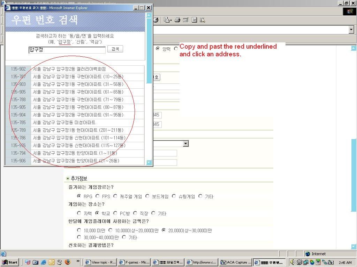
Task: Switch to the View topic taskbar window
Action: (100, 262)
